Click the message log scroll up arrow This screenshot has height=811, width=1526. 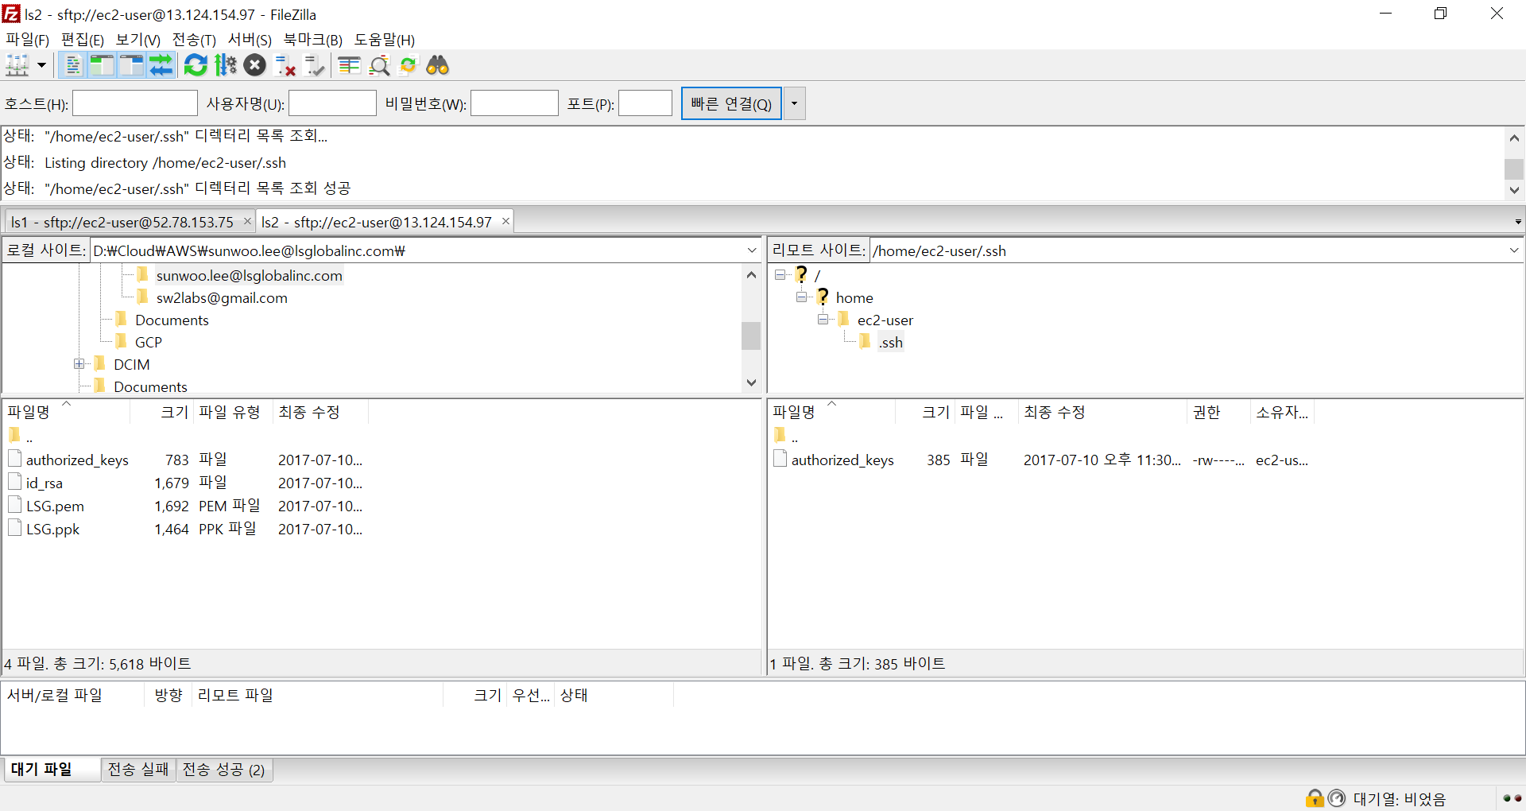coord(1514,138)
